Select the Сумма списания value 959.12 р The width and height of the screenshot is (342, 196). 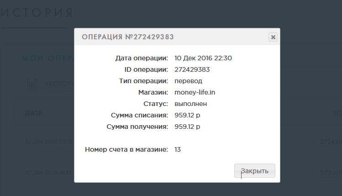[187, 115]
